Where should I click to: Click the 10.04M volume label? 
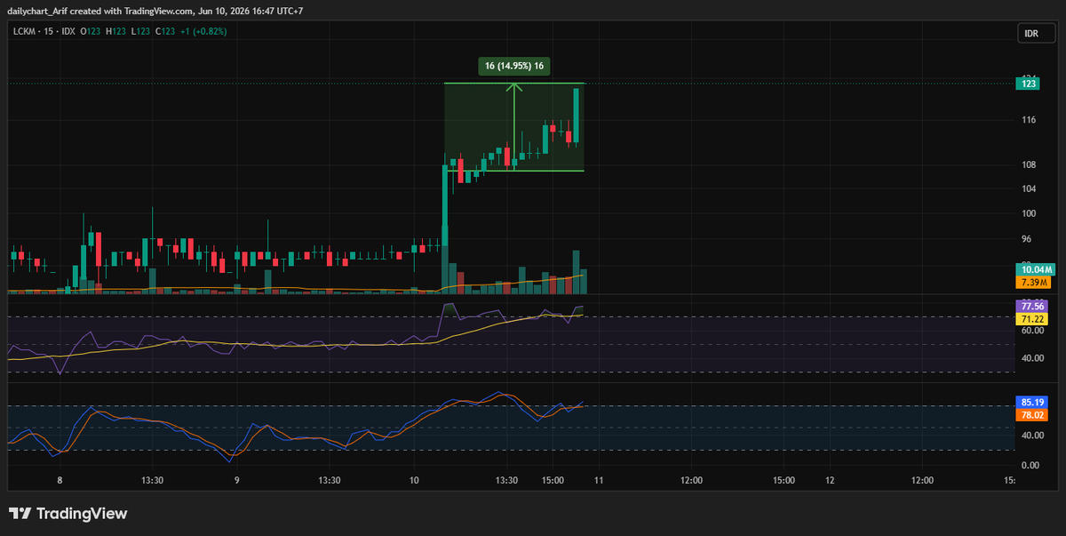tap(1035, 269)
